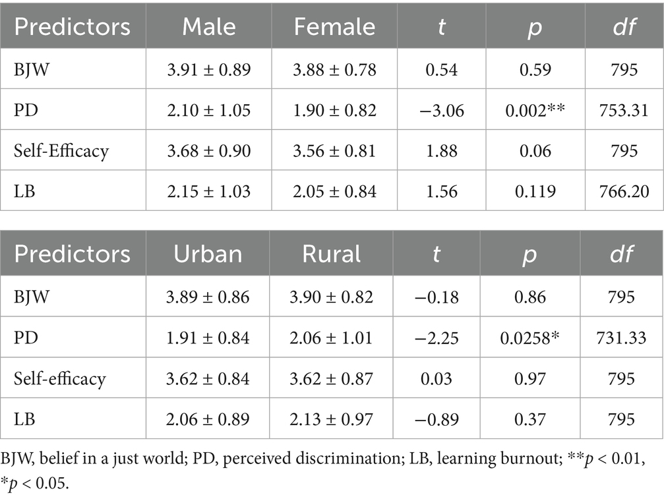
Task: Click the Rural mean 2.13 ± 0.97
Action: click(334, 419)
